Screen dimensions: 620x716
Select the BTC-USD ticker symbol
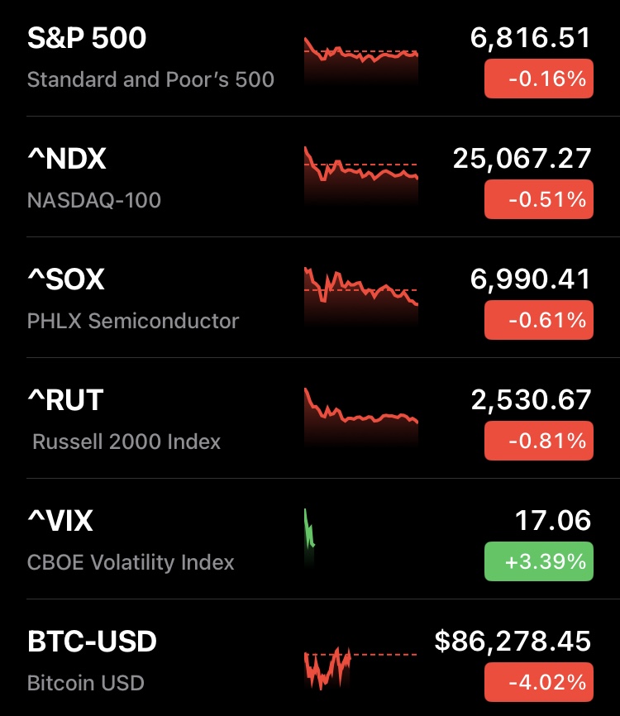click(x=92, y=642)
